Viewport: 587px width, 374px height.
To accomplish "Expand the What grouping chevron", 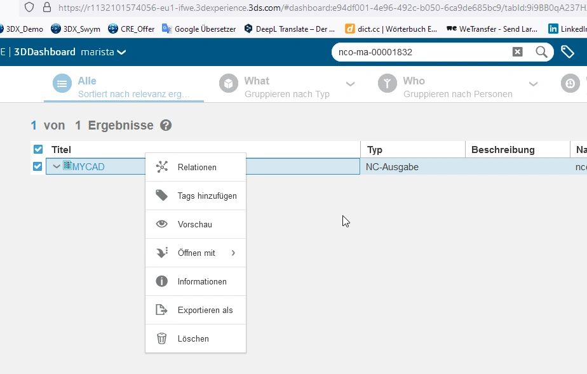I will [x=350, y=84].
